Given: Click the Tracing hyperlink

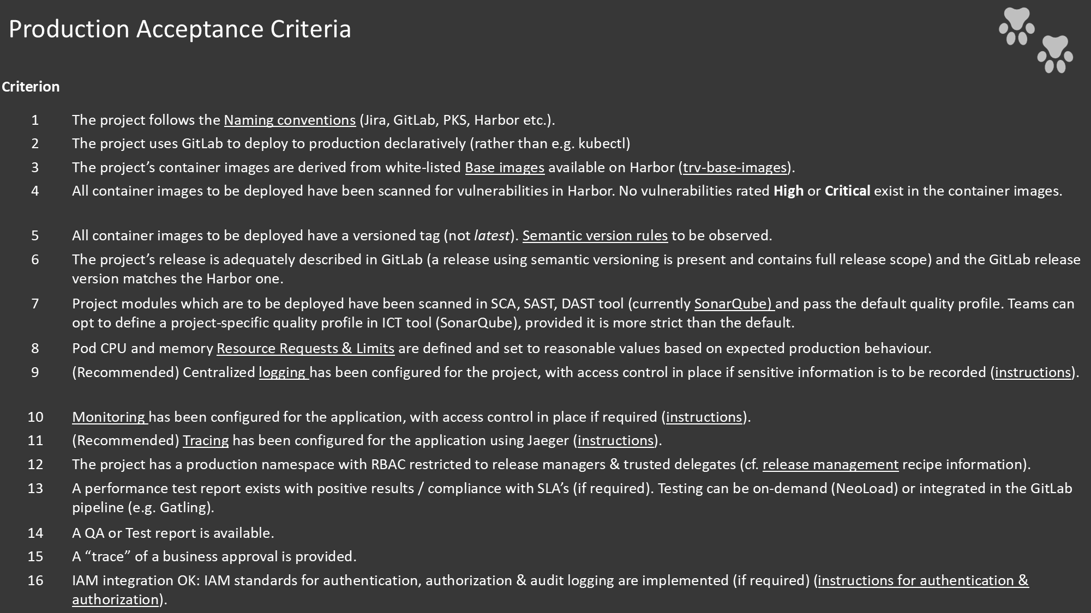Looking at the screenshot, I should coord(206,440).
